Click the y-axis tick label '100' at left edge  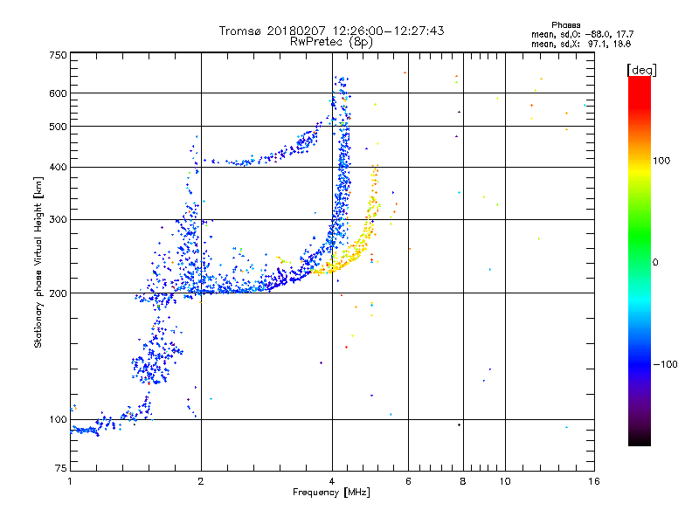pos(58,419)
